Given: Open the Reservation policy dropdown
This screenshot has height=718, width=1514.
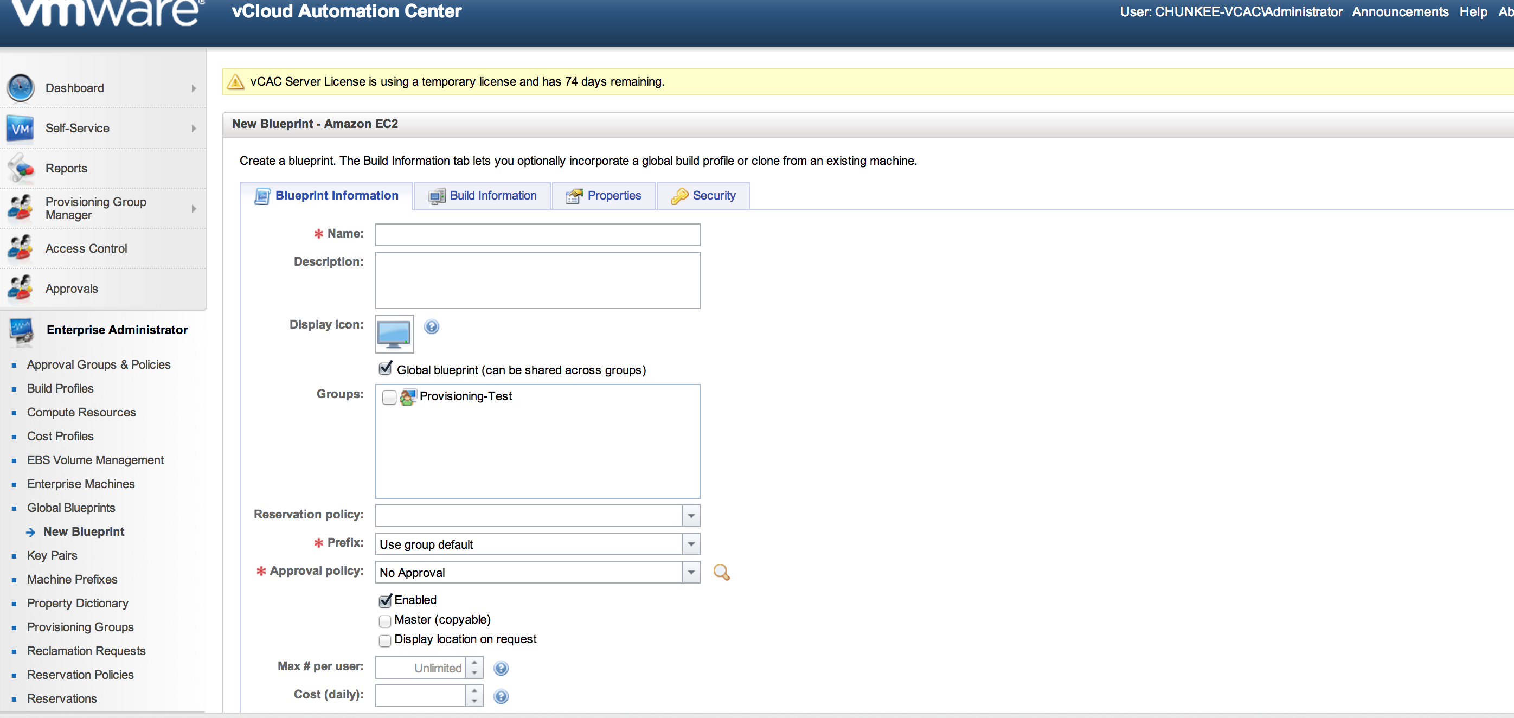Looking at the screenshot, I should (691, 516).
